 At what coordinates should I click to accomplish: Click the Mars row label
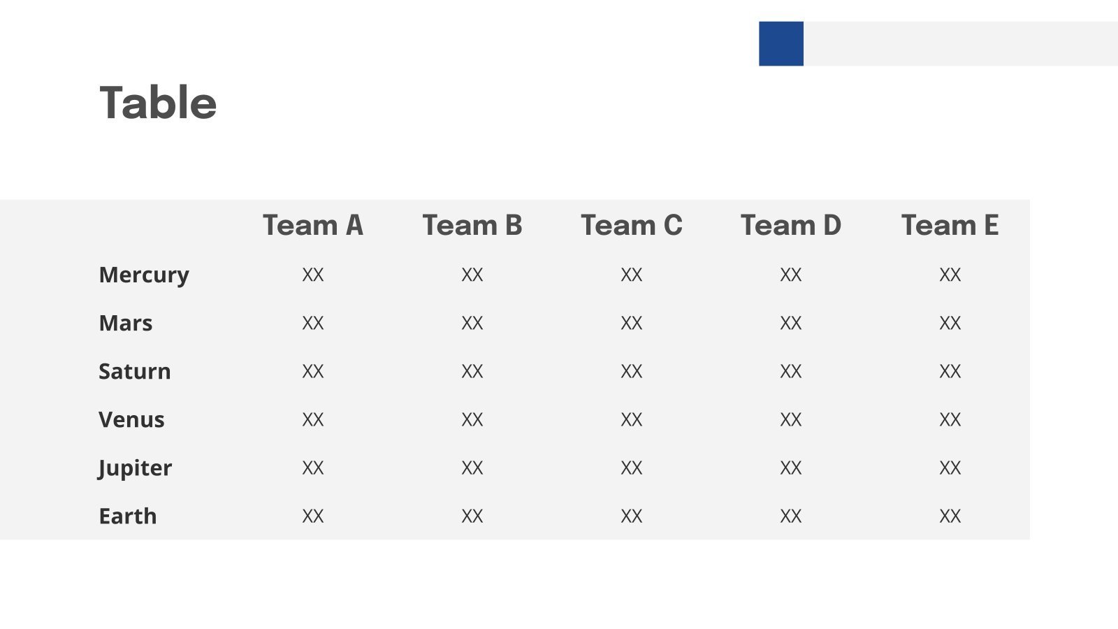coord(126,323)
